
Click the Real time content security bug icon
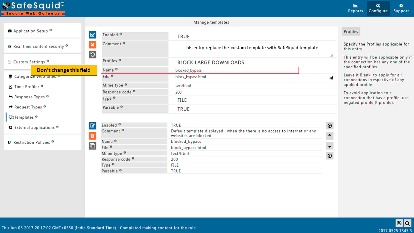click(x=10, y=47)
